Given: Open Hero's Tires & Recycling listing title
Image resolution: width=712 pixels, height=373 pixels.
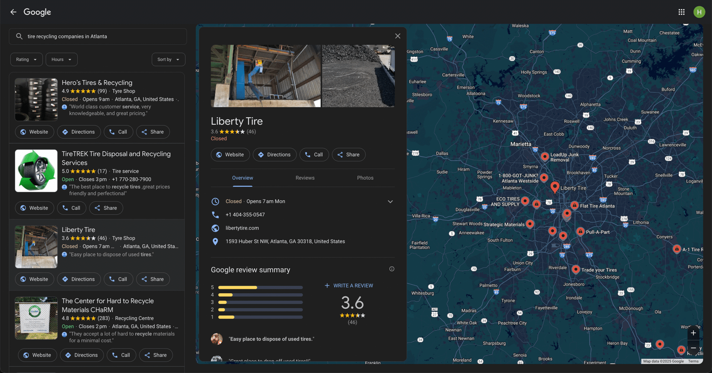Looking at the screenshot, I should click(97, 83).
